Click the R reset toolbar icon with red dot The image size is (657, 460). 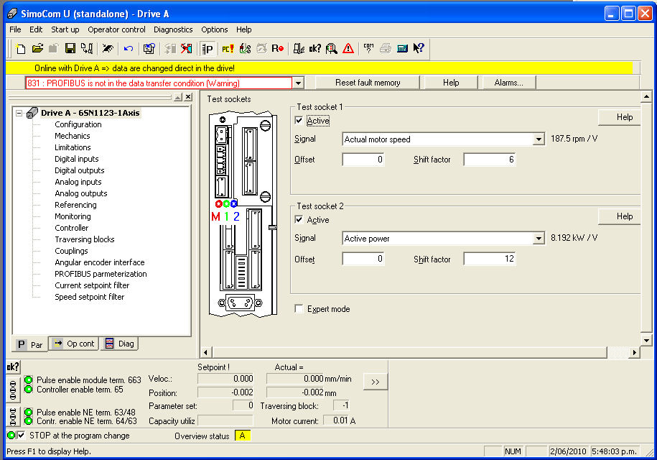[x=277, y=49]
